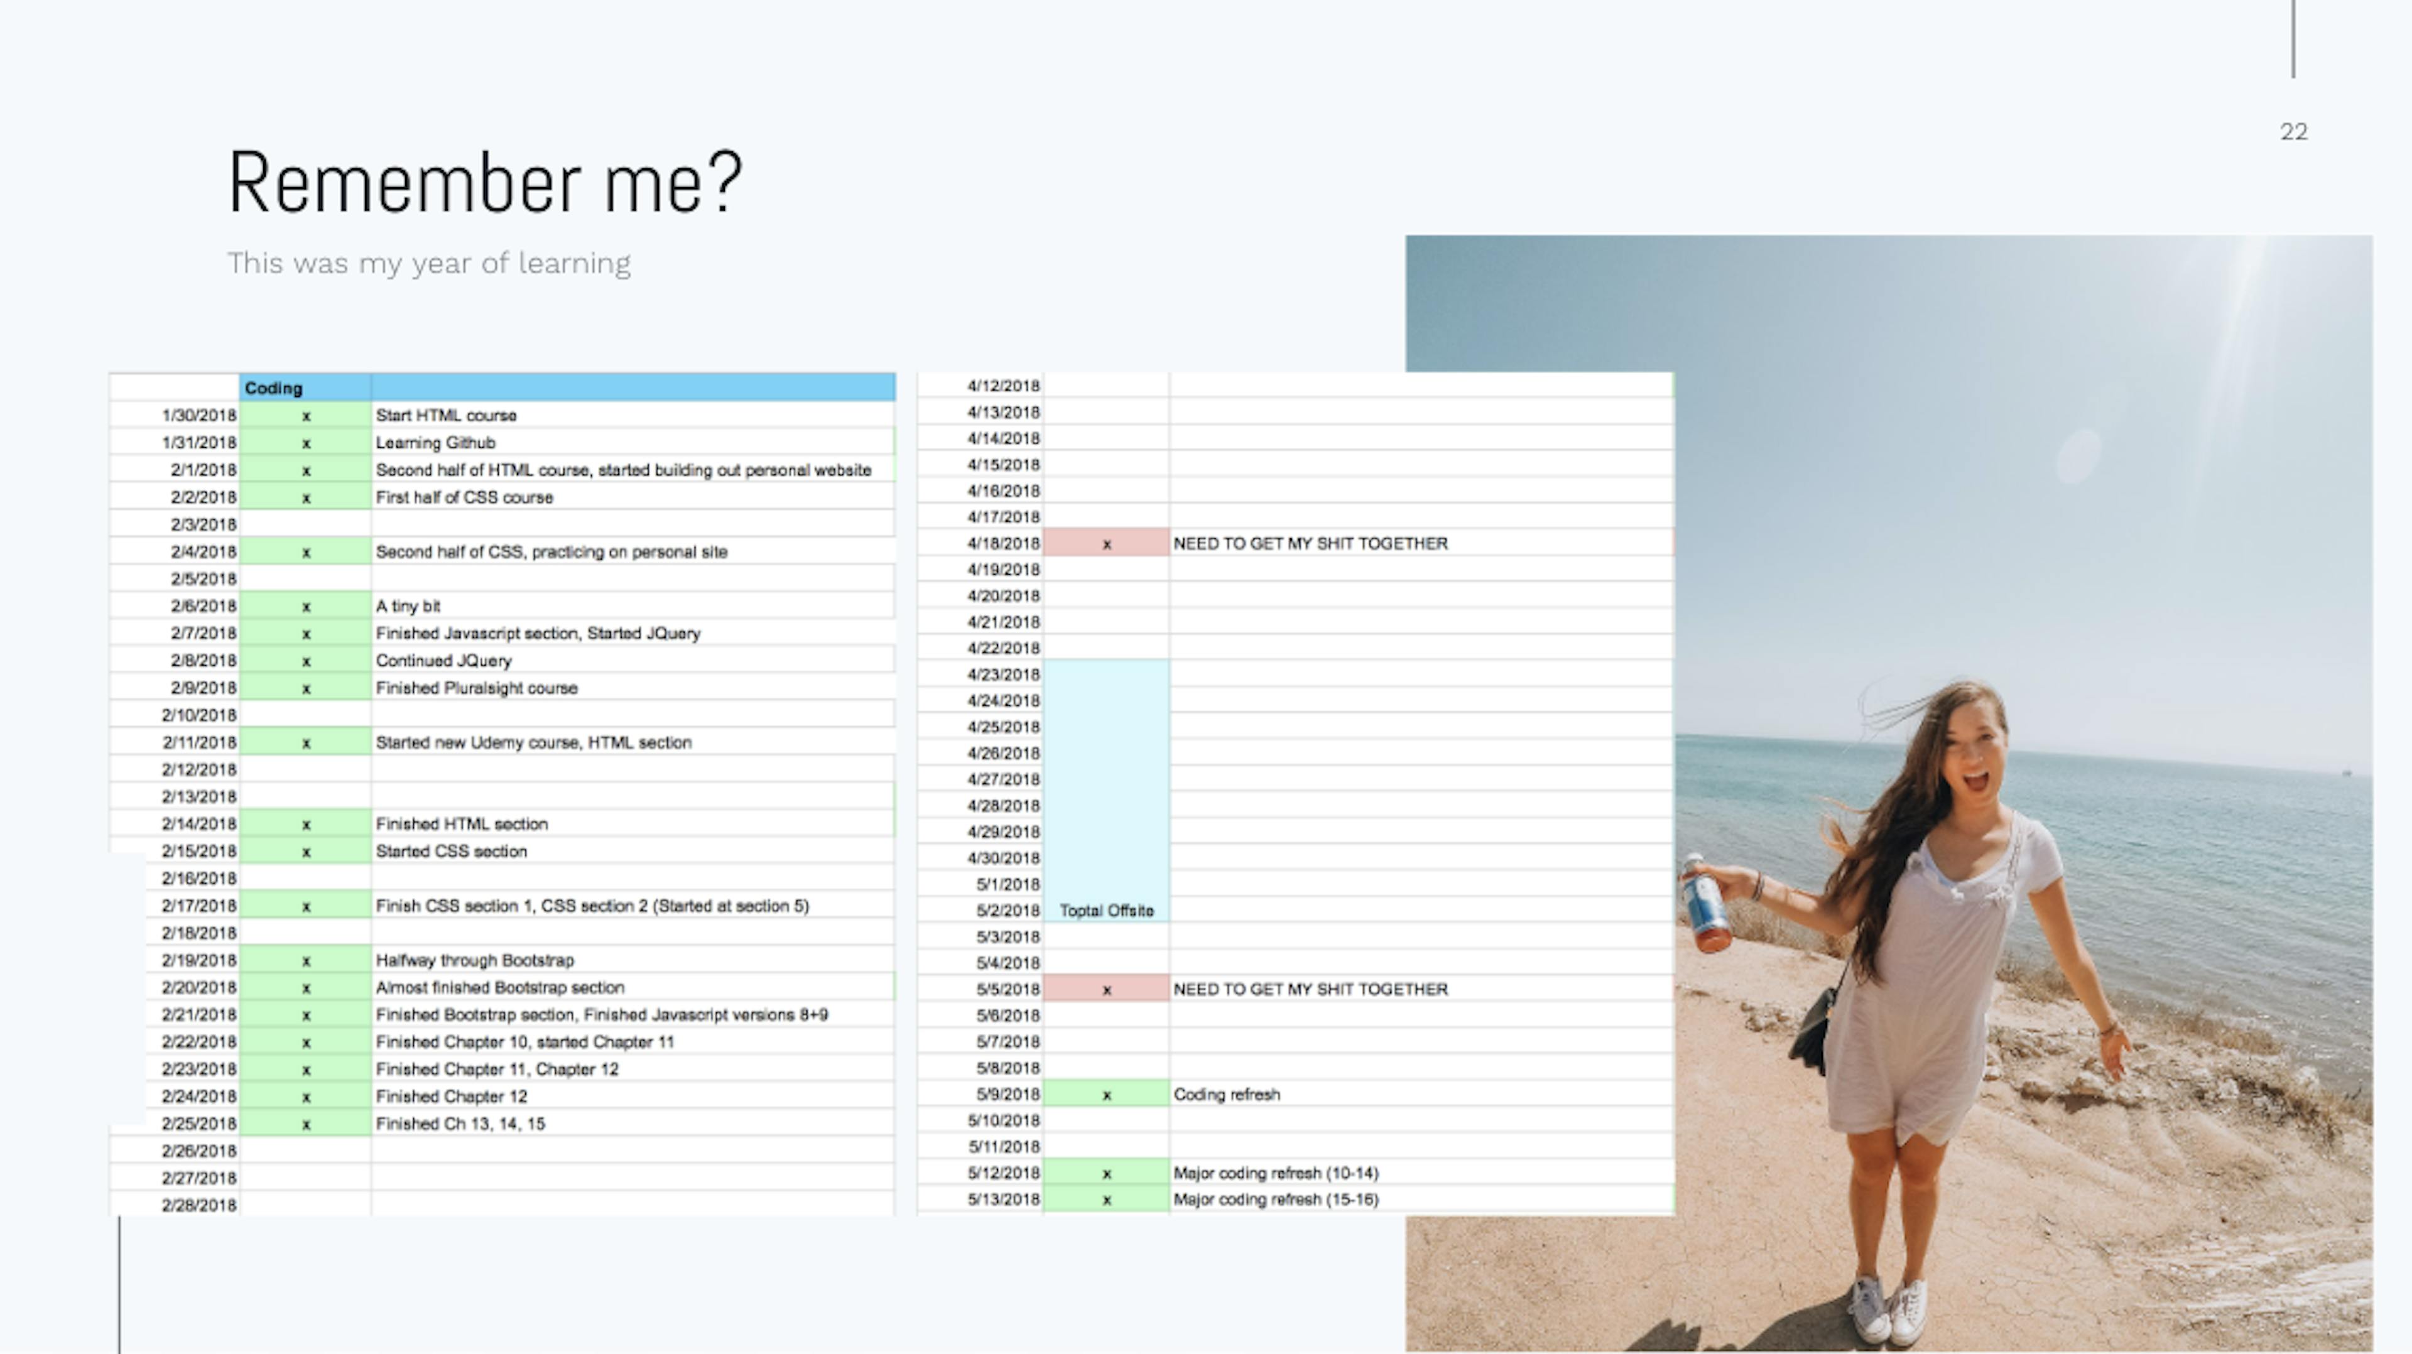Viewport: 2412px width, 1354px height.
Task: Select the date cell 4/23/2018
Action: 981,674
